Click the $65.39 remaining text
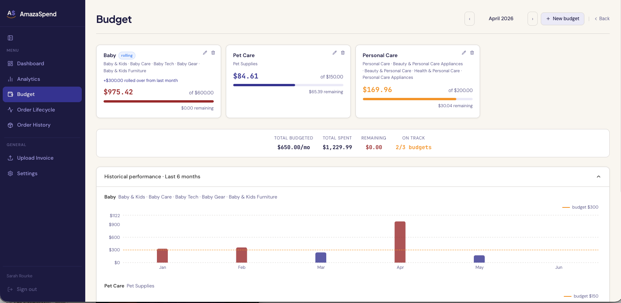This screenshot has height=303, width=621. pos(326,92)
